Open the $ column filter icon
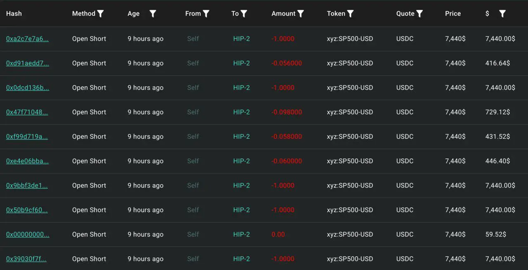This screenshot has width=528, height=270. click(502, 14)
